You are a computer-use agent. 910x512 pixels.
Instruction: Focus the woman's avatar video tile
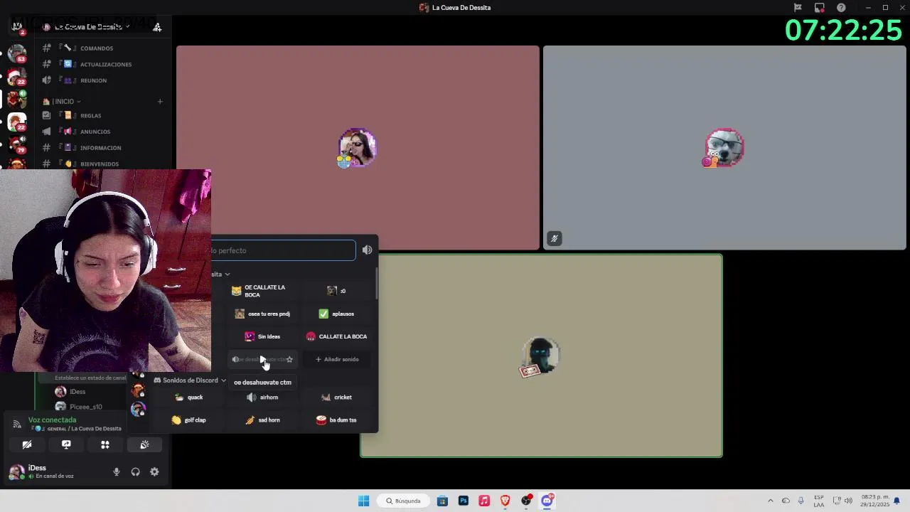pyautogui.click(x=358, y=148)
